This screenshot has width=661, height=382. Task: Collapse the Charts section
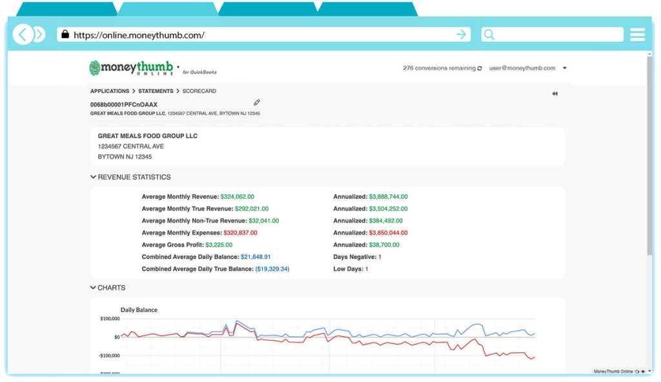(93, 288)
